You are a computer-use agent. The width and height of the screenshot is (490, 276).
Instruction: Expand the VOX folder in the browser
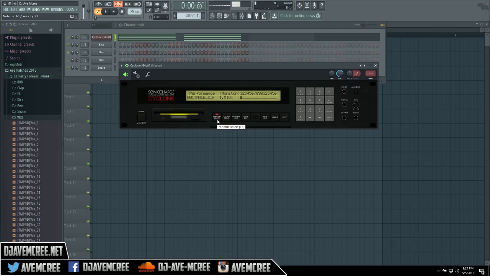pos(20,117)
